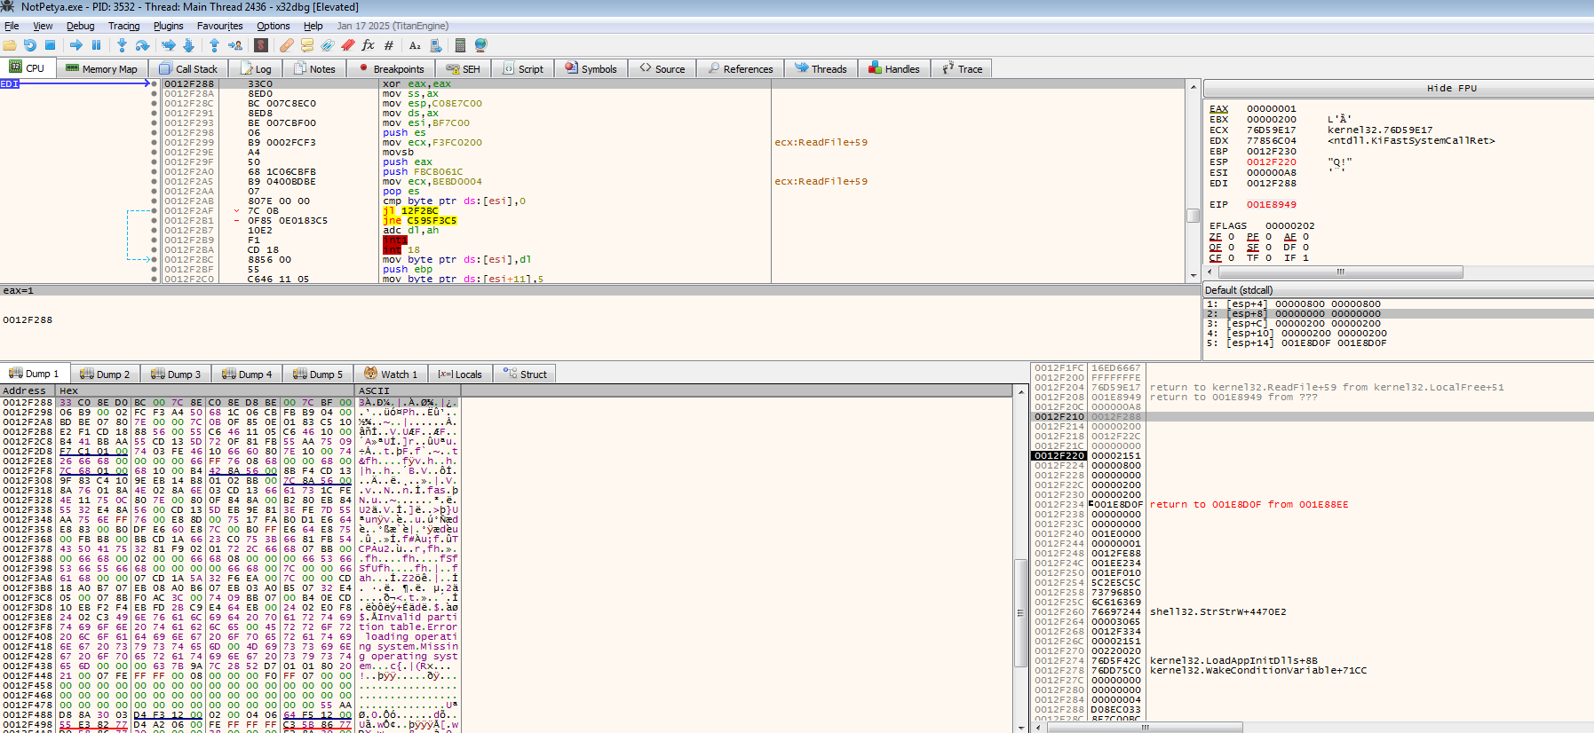Click the Trace Into toolbar icon

pos(169,45)
